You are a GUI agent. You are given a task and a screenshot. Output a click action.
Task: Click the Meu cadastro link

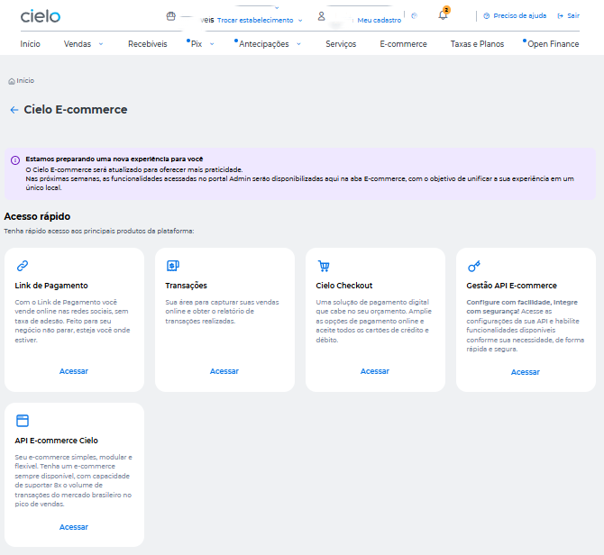(x=379, y=20)
